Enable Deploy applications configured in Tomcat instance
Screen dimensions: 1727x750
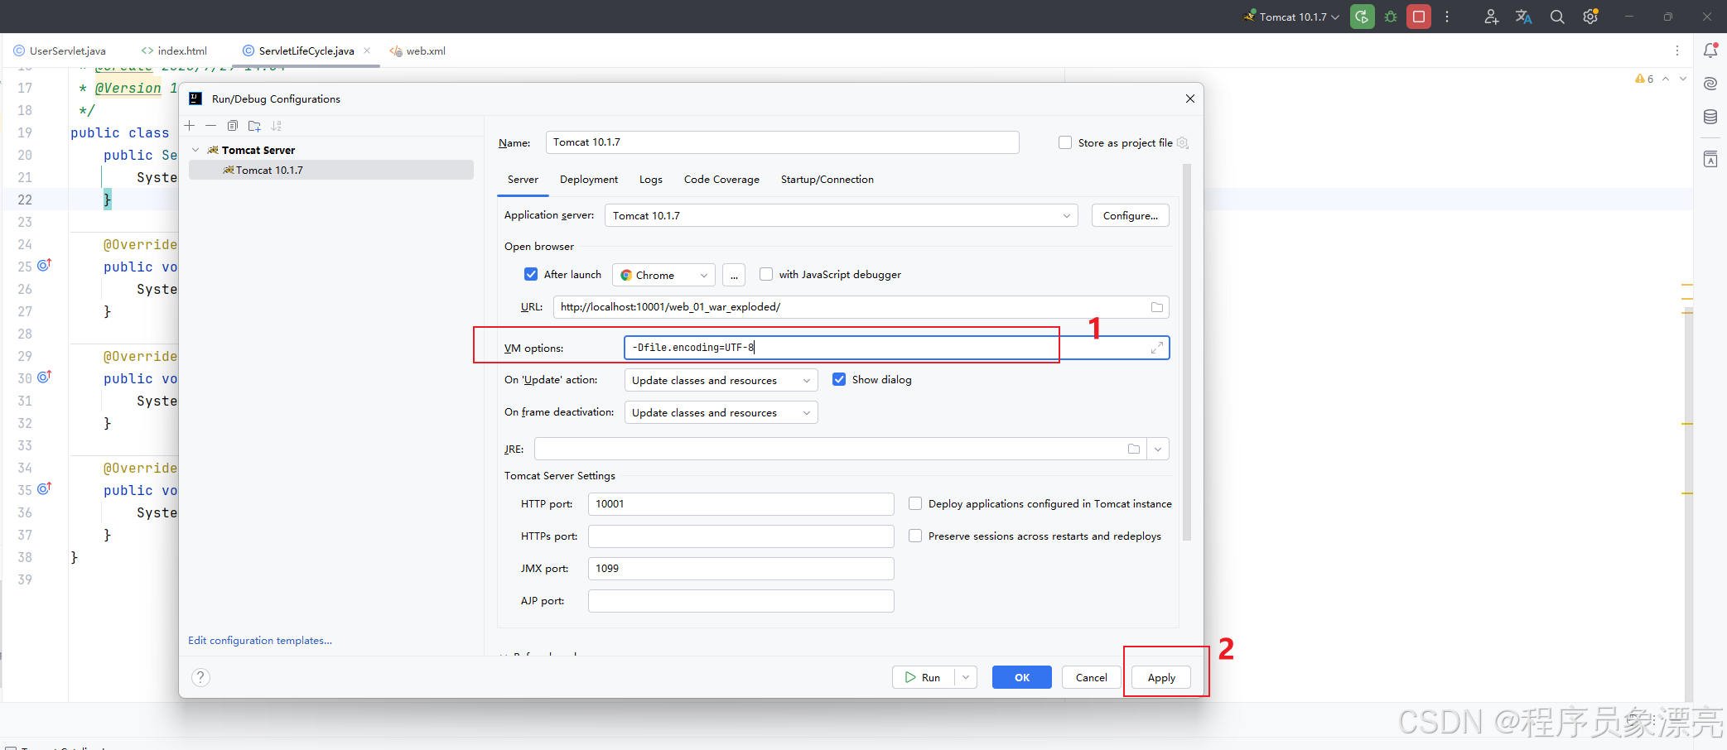915,503
